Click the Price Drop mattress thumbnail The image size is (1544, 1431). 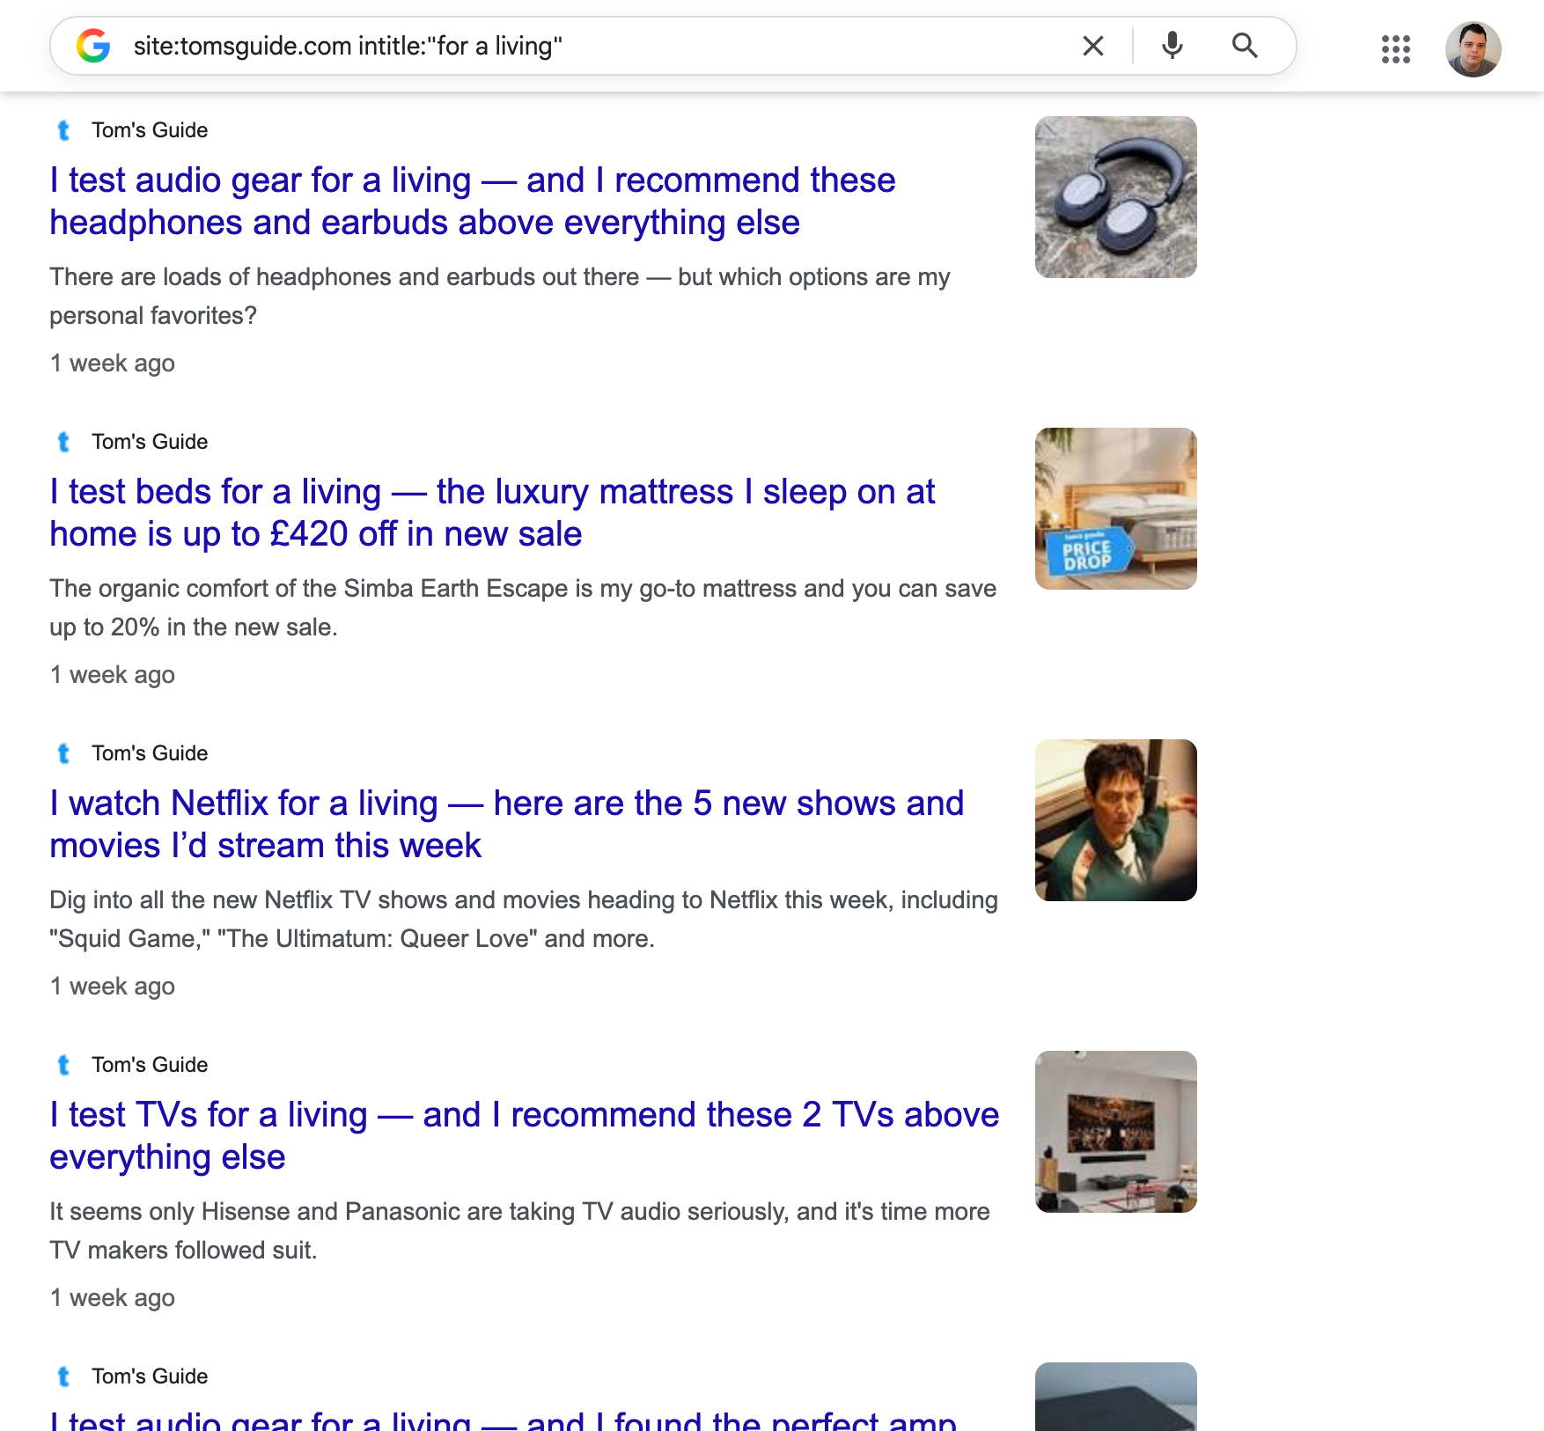click(x=1115, y=509)
